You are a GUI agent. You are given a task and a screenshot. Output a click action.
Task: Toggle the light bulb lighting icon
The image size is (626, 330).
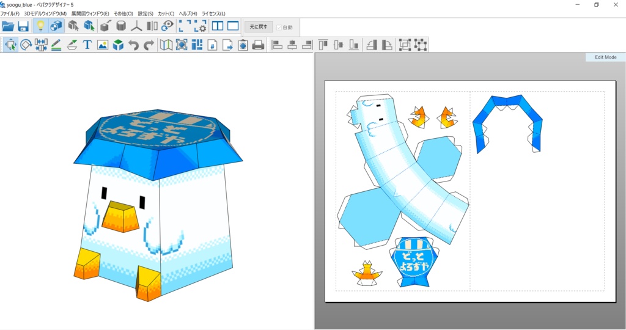tap(40, 26)
